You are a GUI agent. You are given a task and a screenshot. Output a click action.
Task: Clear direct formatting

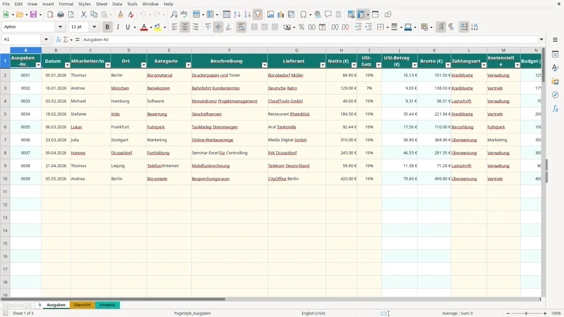point(131,15)
